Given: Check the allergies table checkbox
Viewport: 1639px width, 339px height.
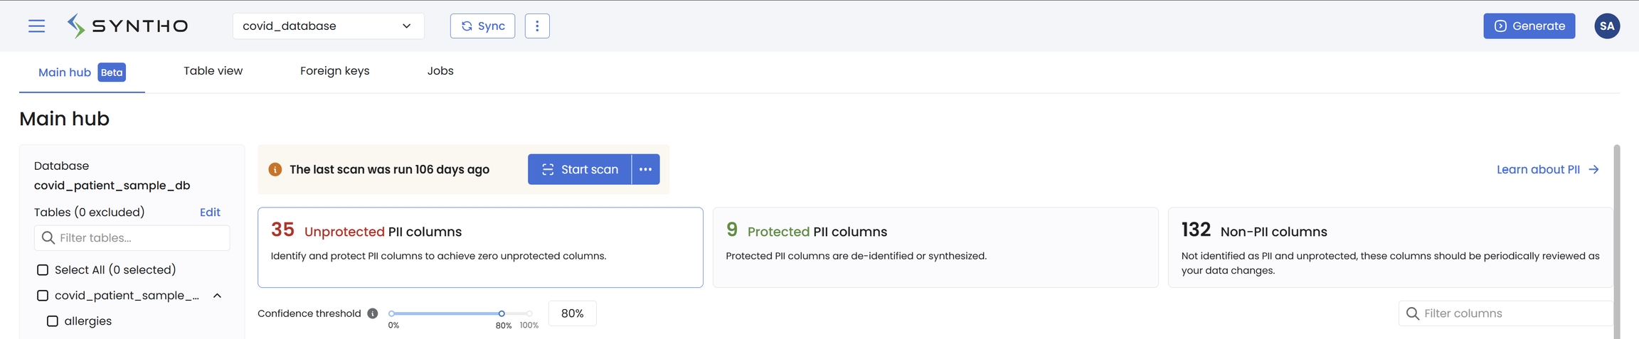Looking at the screenshot, I should pyautogui.click(x=53, y=321).
